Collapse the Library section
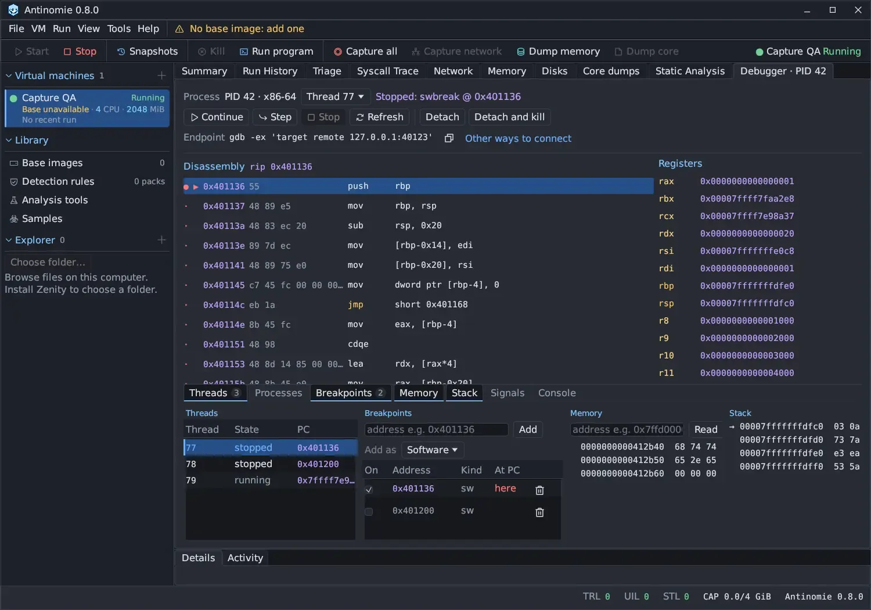Viewport: 871px width, 610px height. pyautogui.click(x=9, y=141)
